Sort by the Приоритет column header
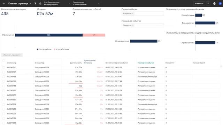The height and width of the screenshot is (125, 223). coord(170,63)
